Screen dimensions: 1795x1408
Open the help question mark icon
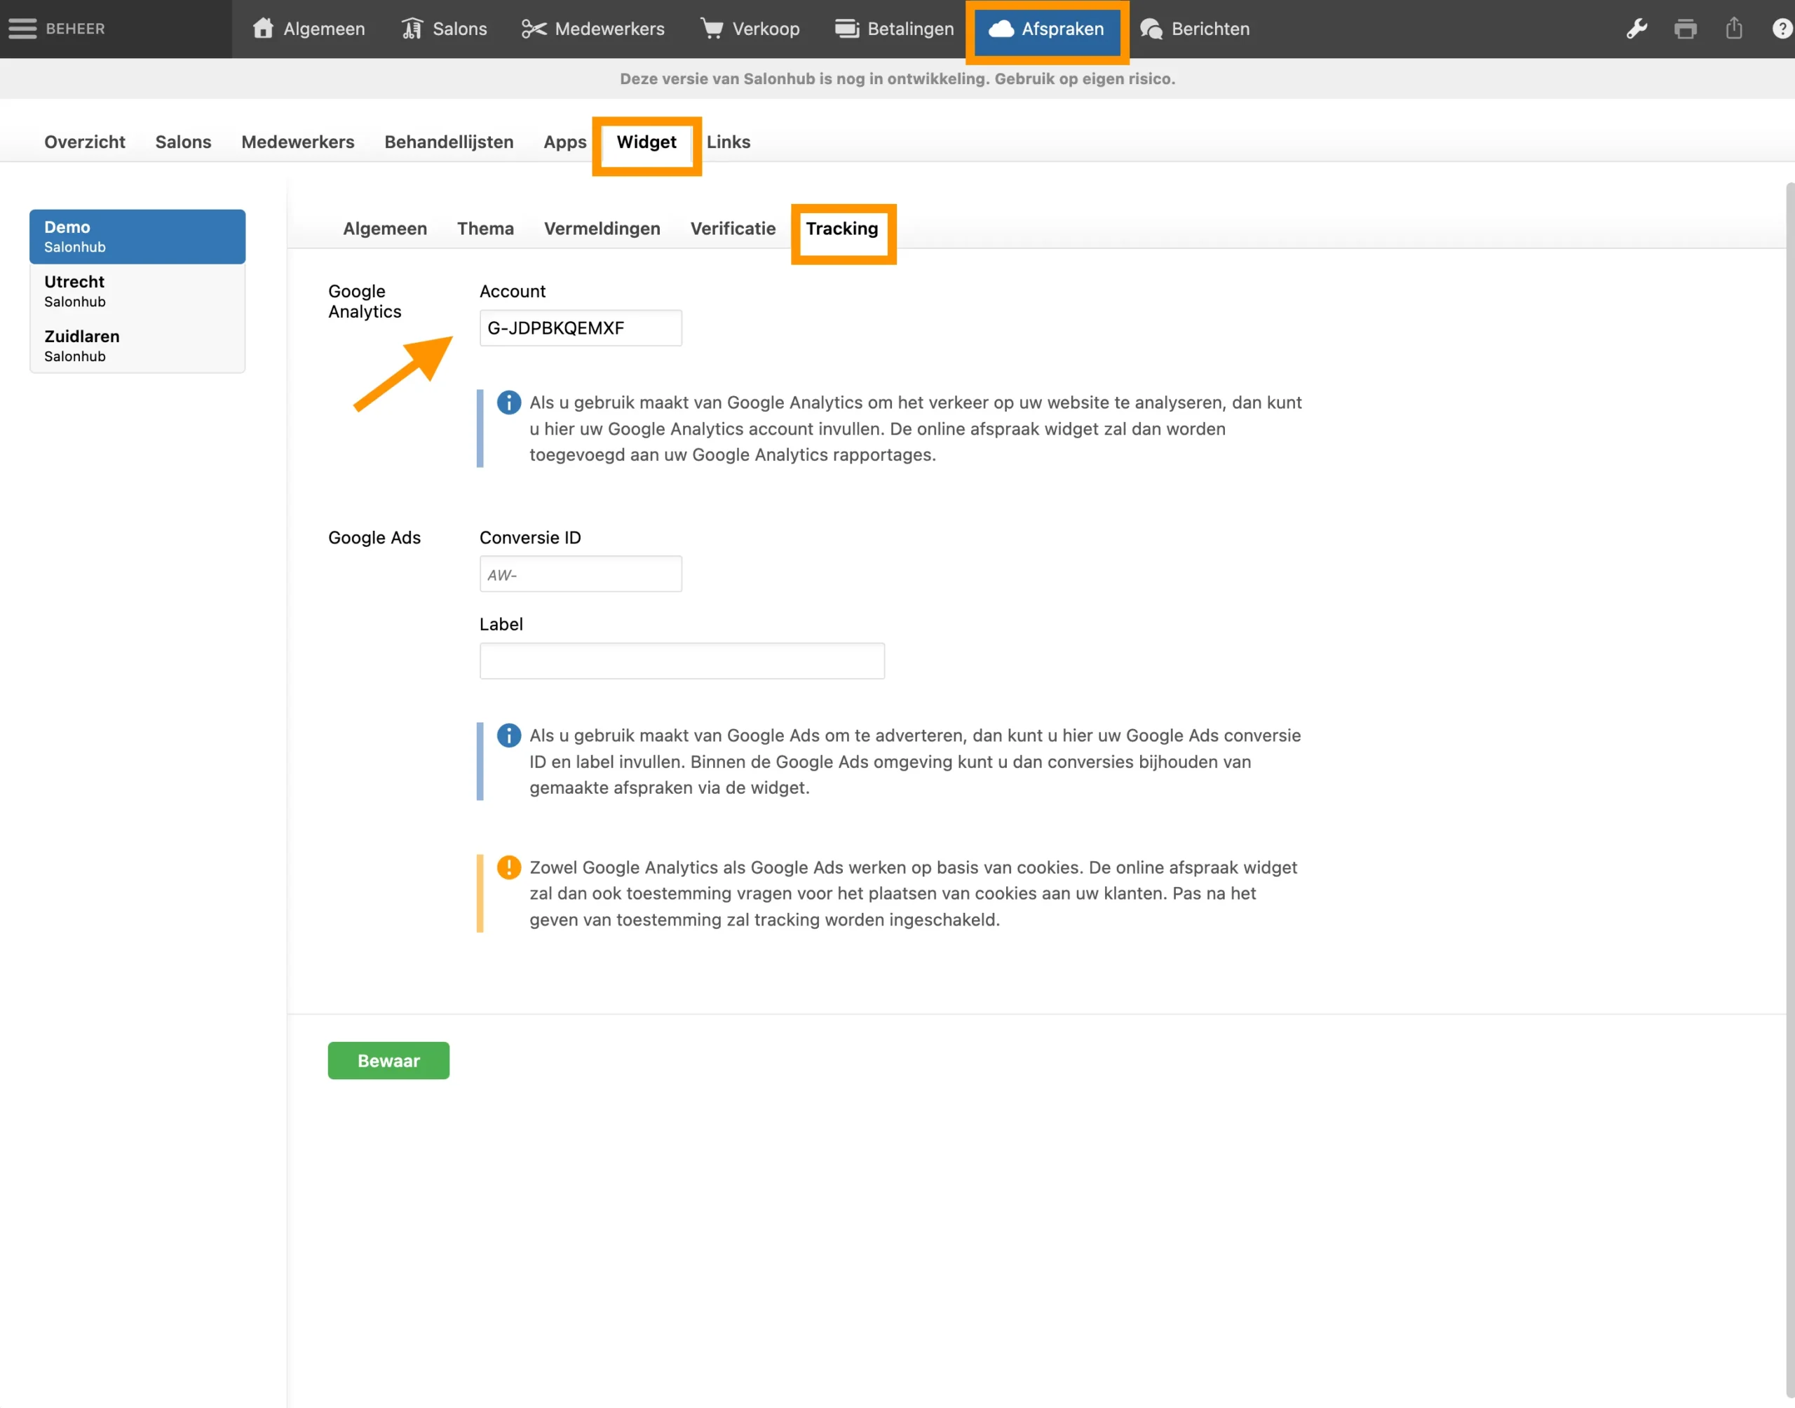[x=1782, y=29]
